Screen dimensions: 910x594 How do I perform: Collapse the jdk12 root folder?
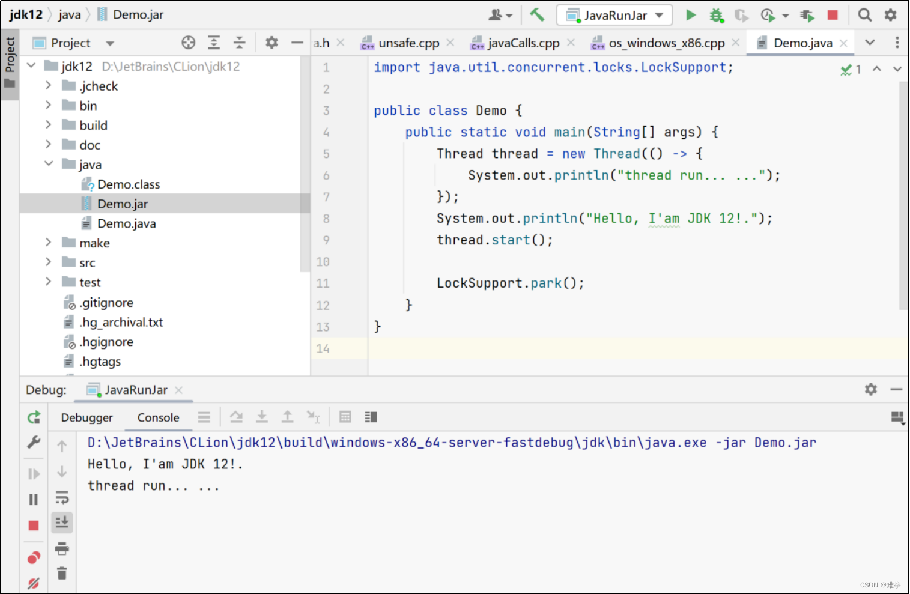(x=31, y=65)
